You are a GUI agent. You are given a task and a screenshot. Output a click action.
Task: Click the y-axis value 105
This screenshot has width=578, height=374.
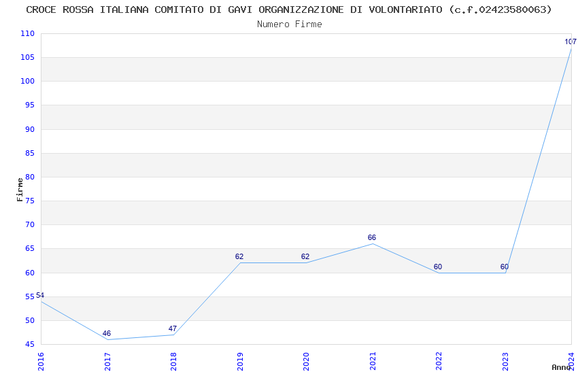(27, 57)
